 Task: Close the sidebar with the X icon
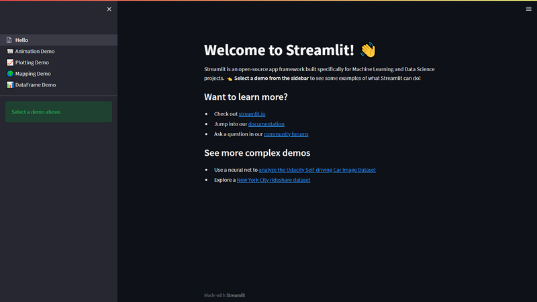click(109, 9)
